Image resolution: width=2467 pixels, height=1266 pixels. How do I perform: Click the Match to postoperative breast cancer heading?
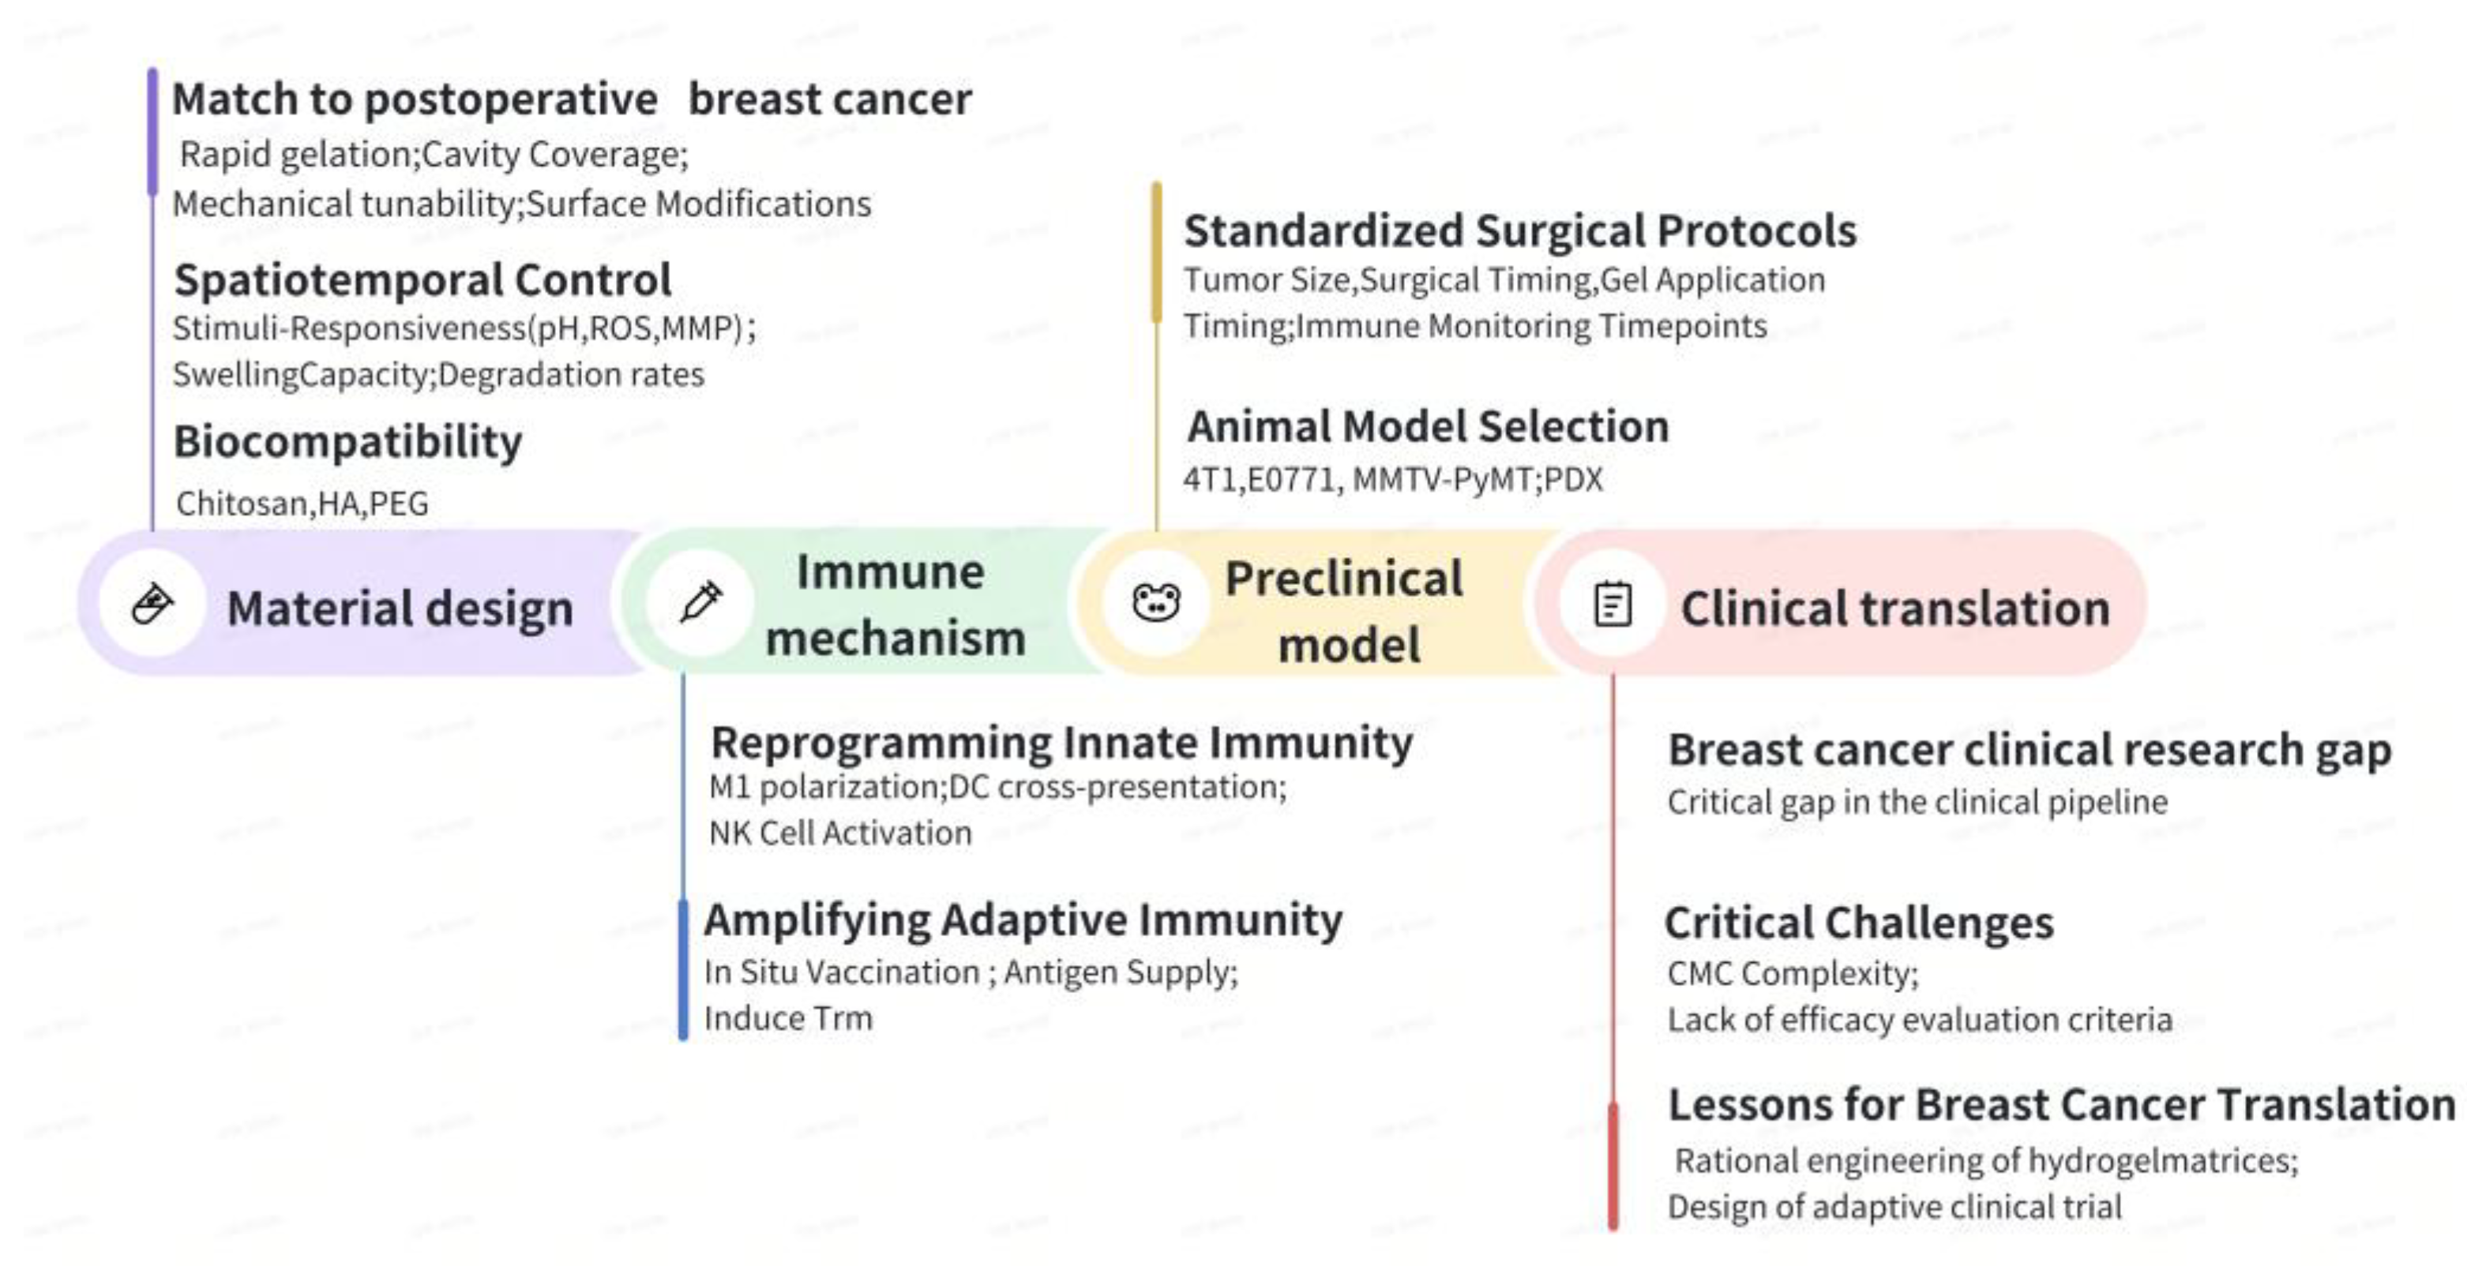point(571,99)
